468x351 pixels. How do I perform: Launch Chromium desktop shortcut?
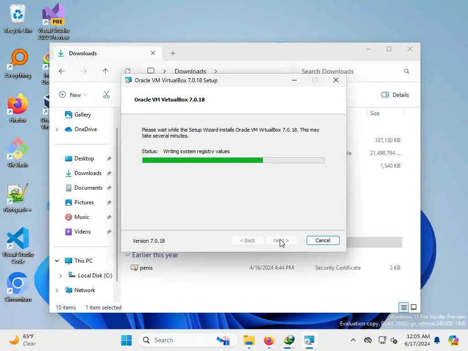click(18, 287)
